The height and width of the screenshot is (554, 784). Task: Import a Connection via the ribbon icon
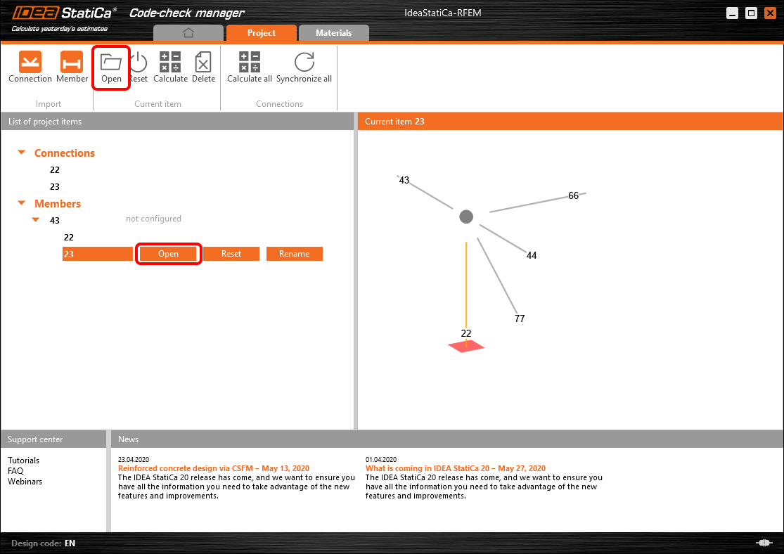30,67
